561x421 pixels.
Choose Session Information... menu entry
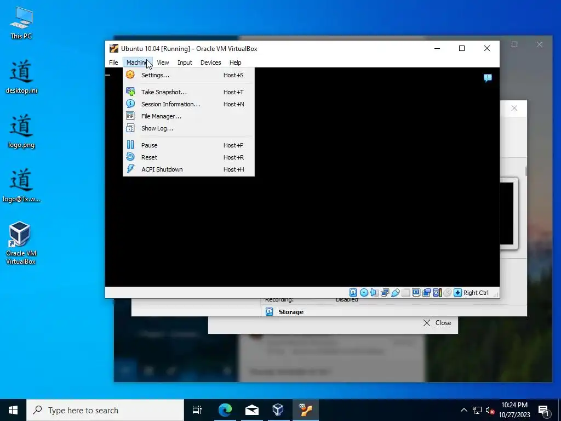pos(188,104)
